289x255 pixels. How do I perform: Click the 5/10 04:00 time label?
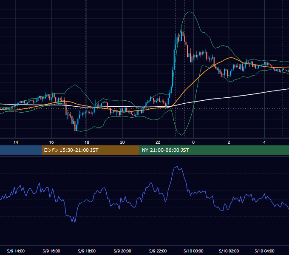[264, 251]
